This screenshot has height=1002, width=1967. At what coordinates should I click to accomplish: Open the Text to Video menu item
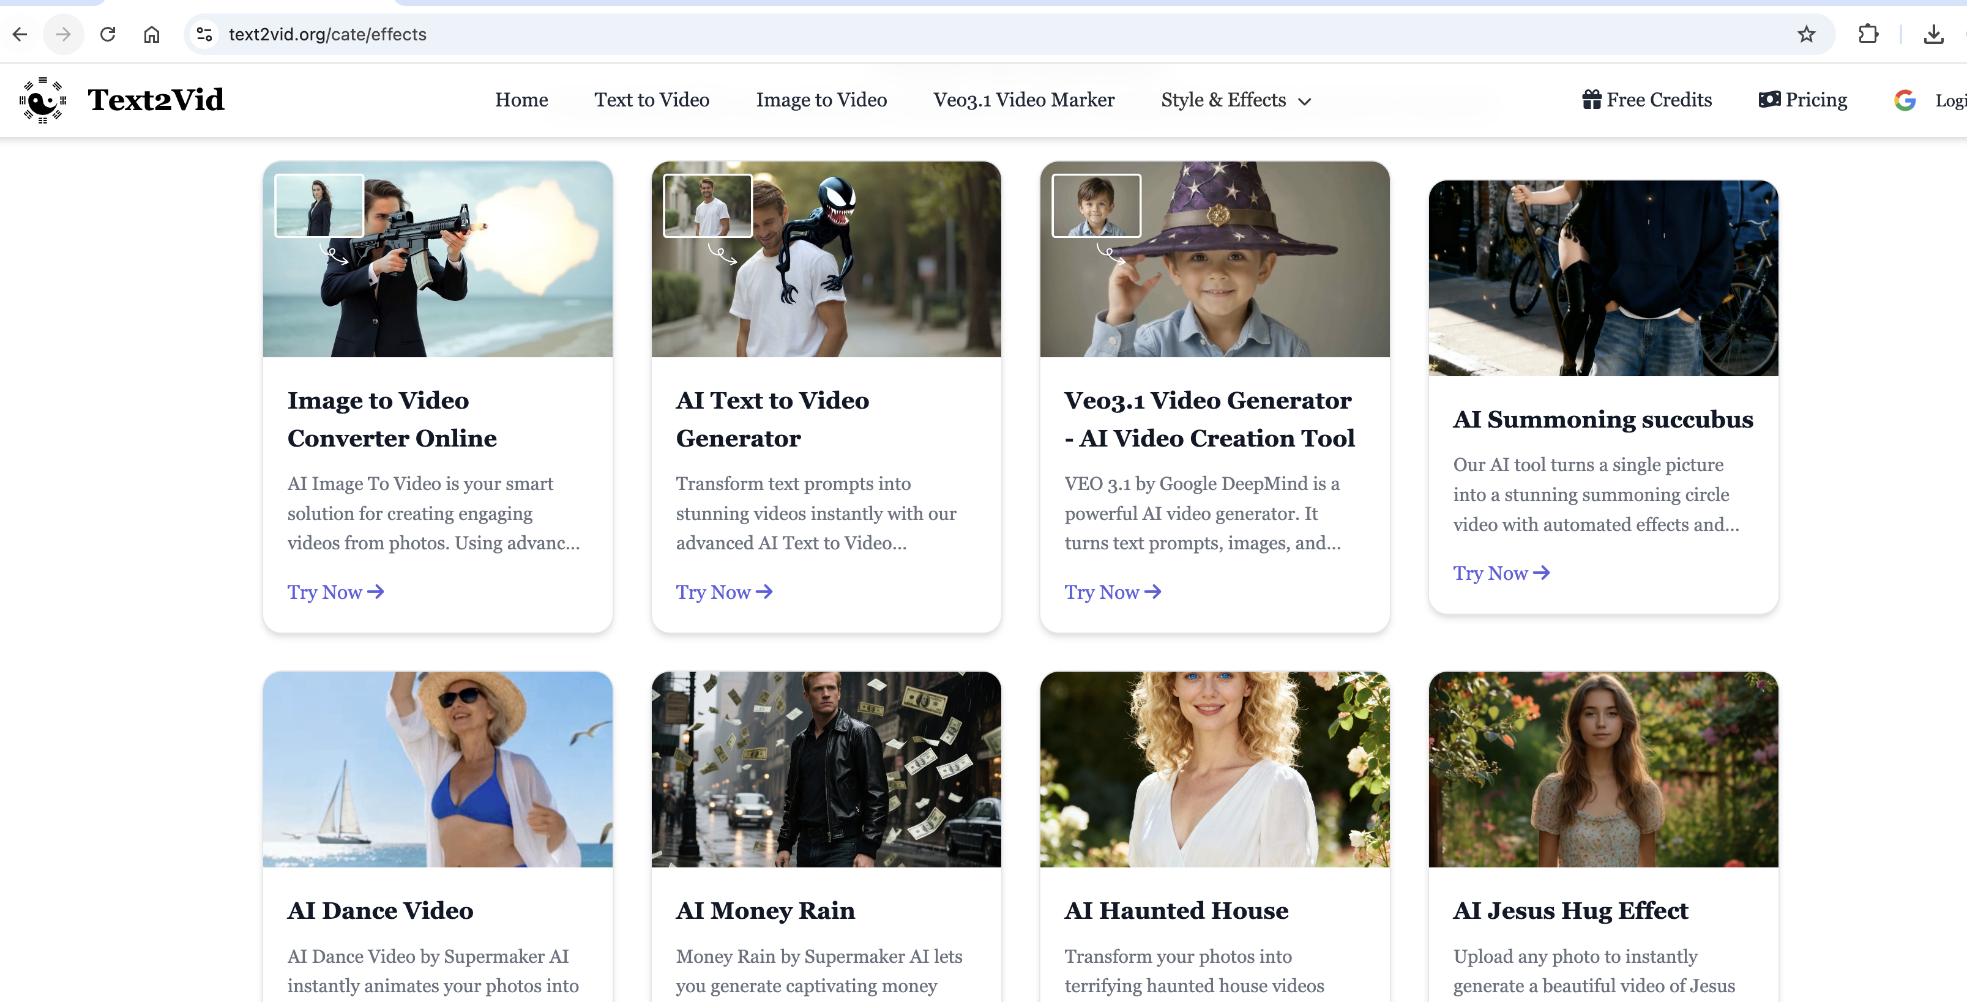point(651,100)
